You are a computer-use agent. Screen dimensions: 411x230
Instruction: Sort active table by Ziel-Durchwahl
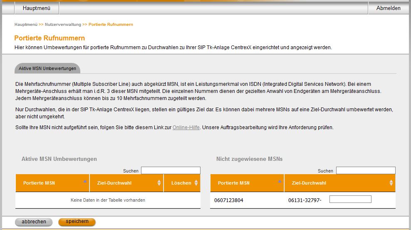click(x=126, y=183)
